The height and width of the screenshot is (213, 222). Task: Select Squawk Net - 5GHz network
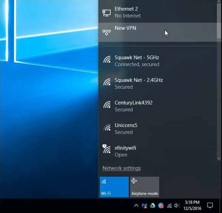point(137,61)
